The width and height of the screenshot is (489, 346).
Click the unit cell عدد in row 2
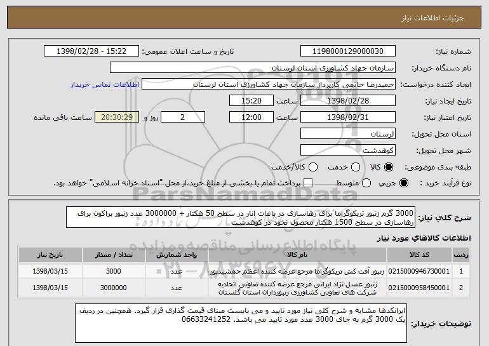pos(177,288)
